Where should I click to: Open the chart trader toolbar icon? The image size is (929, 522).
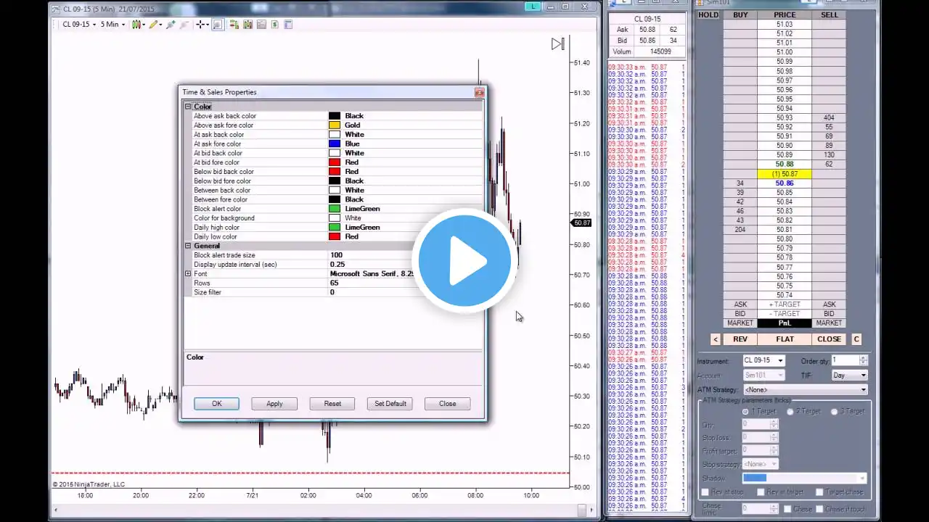click(234, 24)
